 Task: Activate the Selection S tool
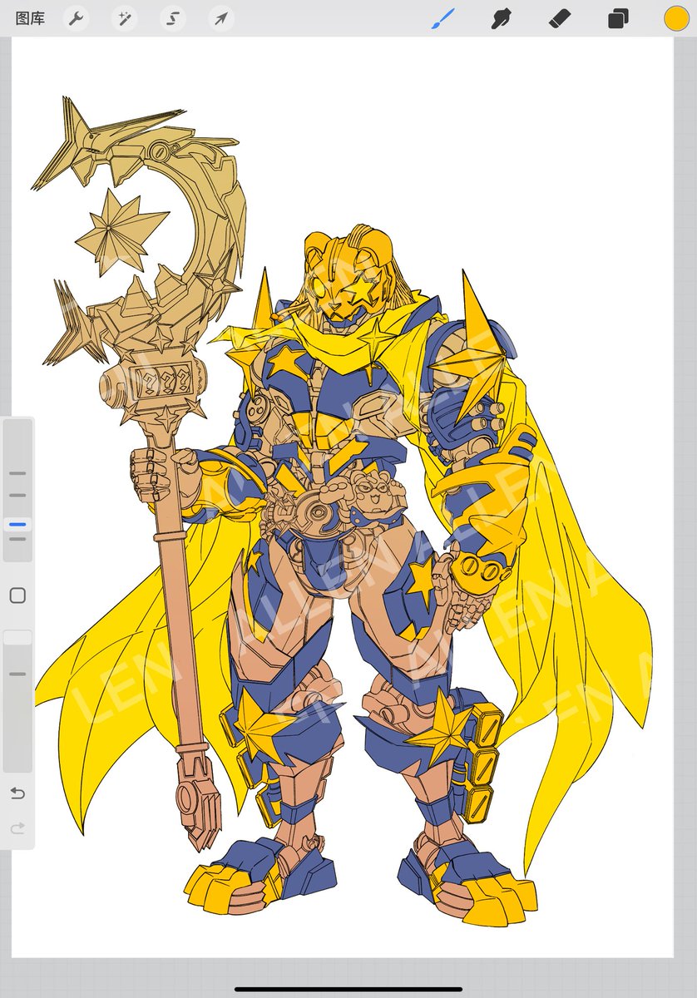pos(173,18)
